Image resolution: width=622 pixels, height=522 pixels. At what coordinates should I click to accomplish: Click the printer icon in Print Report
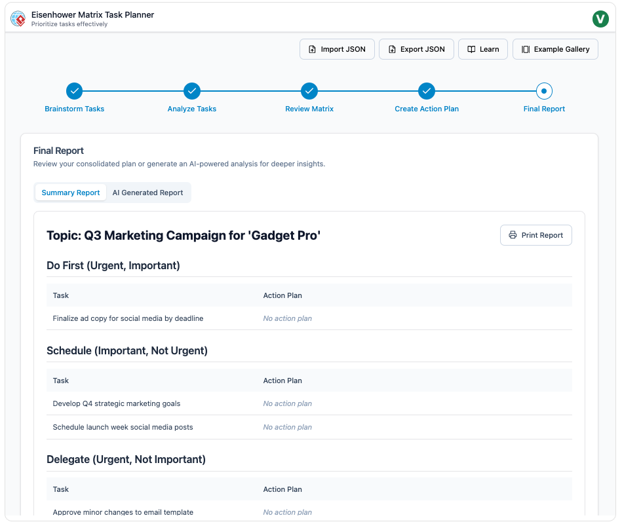click(x=513, y=235)
